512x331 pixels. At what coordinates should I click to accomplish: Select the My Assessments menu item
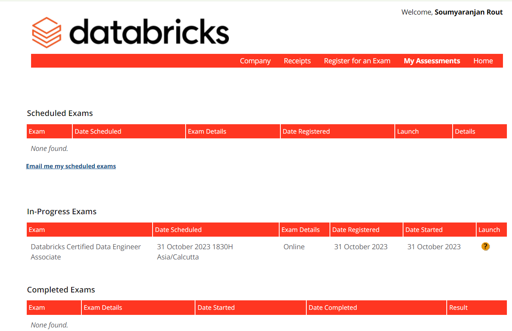432,61
